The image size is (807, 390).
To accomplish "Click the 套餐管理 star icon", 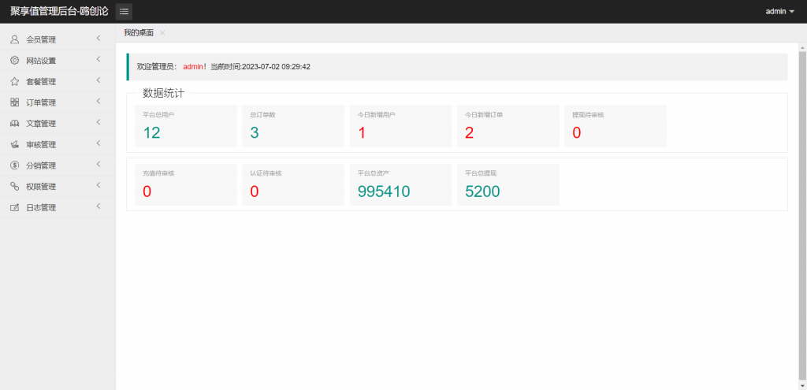I will click(15, 81).
